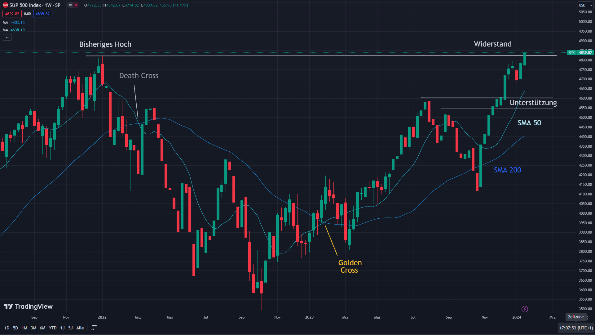Click the 0.00 spread value

[27, 14]
